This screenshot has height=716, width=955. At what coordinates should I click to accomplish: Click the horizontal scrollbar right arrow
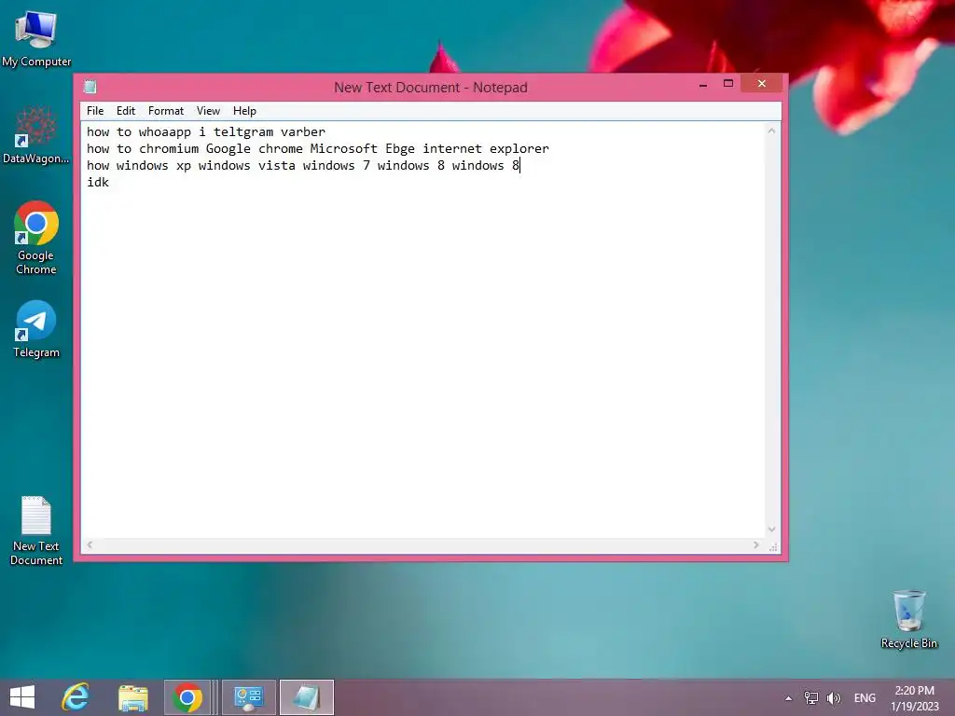(756, 544)
